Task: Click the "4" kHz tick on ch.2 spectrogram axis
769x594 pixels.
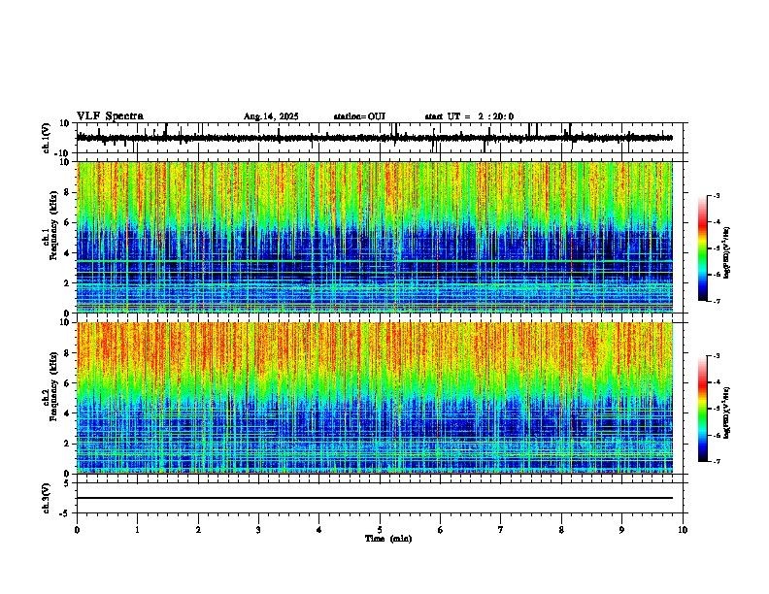Action: coord(67,413)
